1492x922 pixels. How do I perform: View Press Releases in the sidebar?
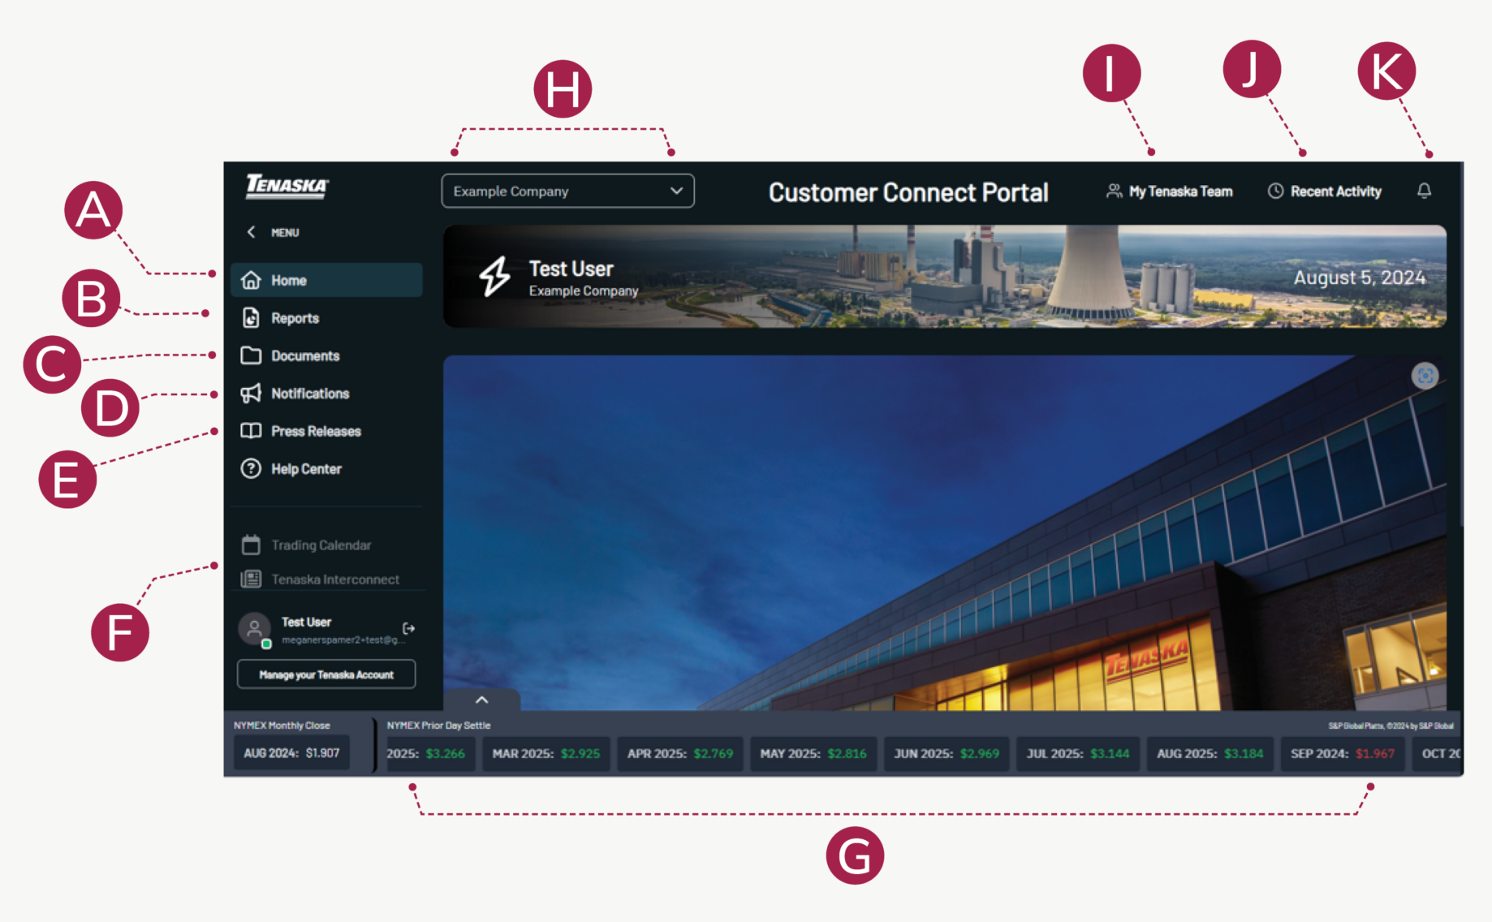[315, 431]
